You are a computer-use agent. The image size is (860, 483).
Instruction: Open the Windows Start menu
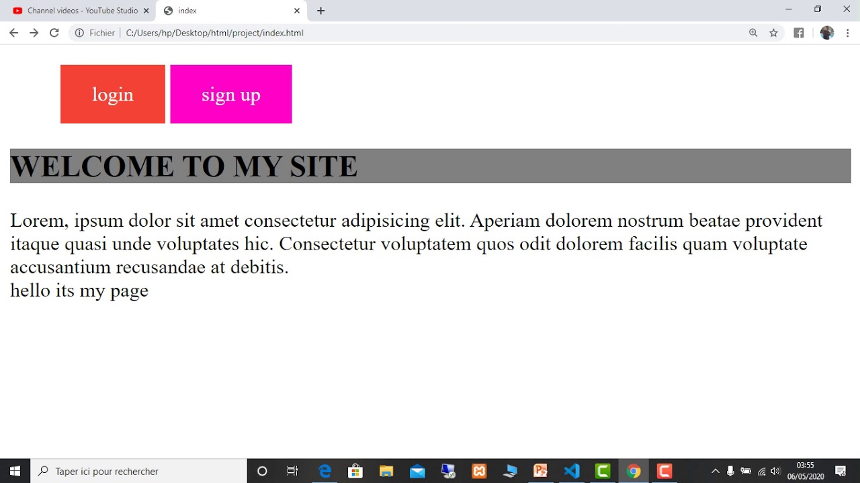click(x=15, y=471)
